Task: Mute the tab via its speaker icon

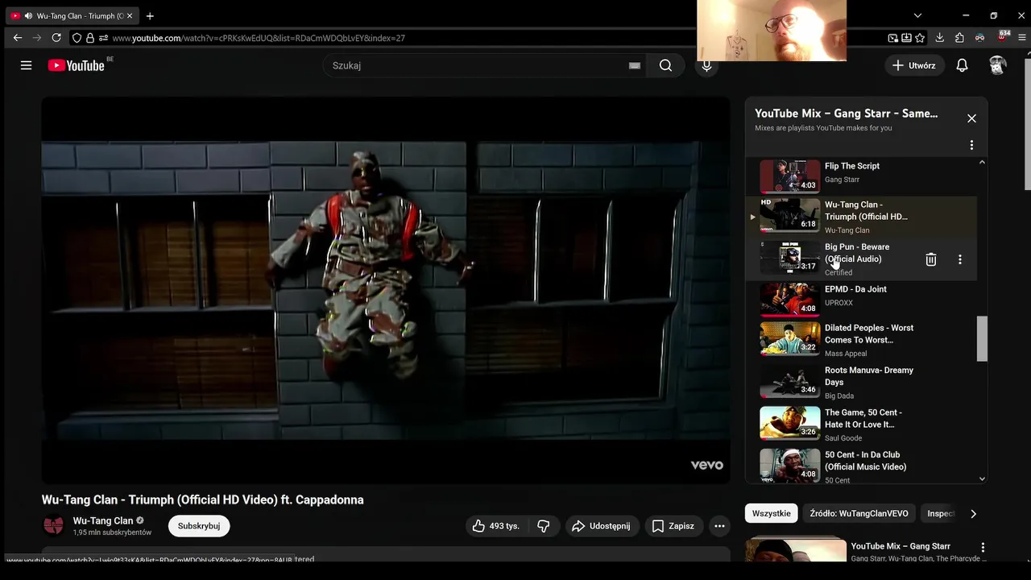Action: 29,16
